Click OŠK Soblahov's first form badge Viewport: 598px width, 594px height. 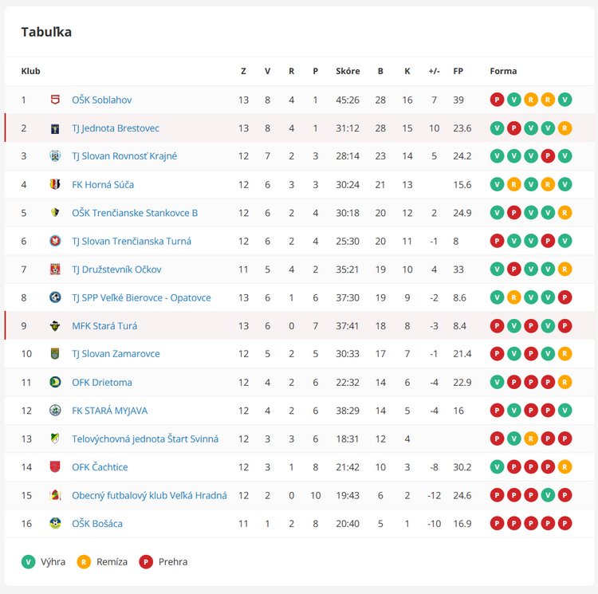497,100
